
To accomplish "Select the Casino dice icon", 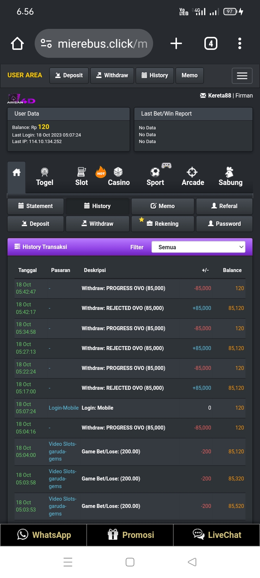I will point(118,172).
